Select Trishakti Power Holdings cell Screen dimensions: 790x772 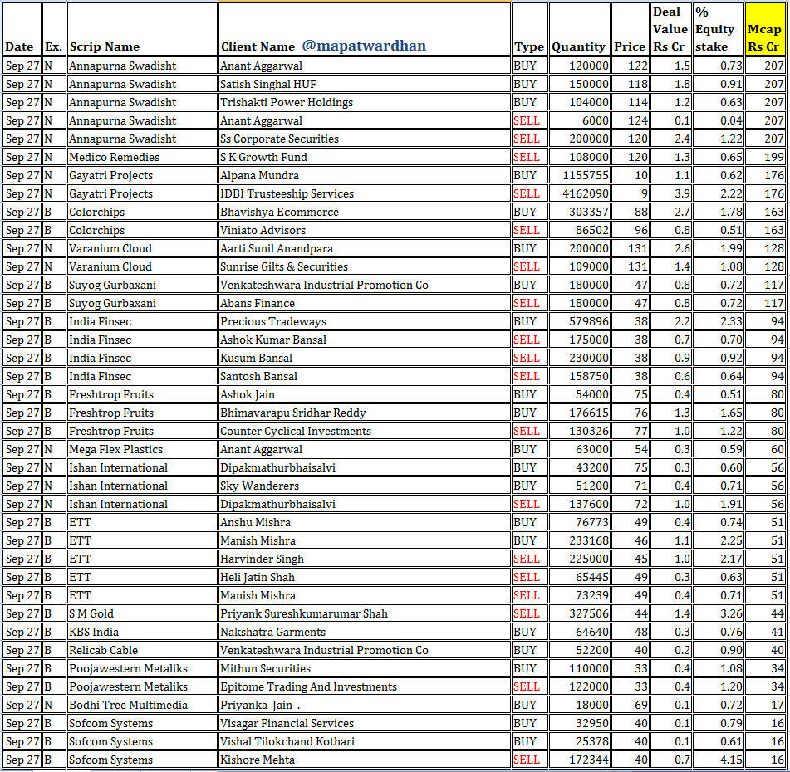point(365,102)
